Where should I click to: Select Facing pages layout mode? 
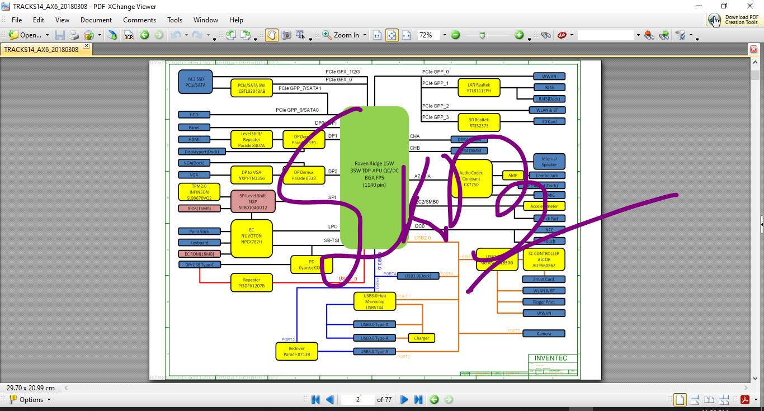pyautogui.click(x=709, y=399)
